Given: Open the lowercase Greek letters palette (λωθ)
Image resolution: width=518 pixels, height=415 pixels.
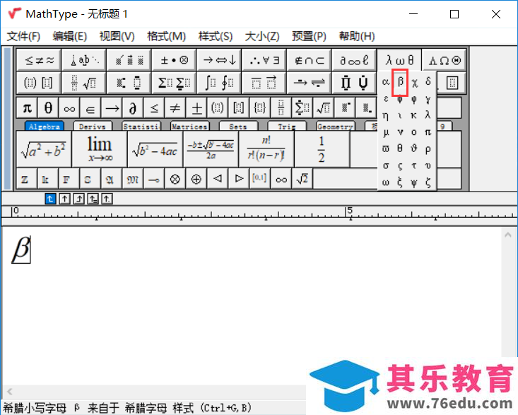Looking at the screenshot, I should (x=399, y=60).
